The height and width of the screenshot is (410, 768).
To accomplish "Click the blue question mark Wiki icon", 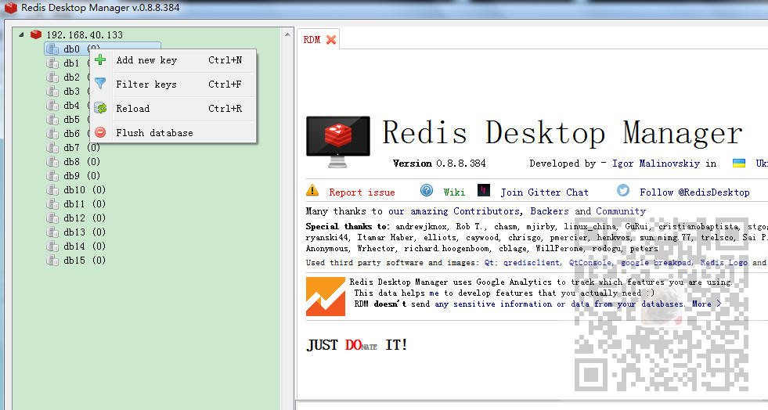I will click(x=427, y=190).
